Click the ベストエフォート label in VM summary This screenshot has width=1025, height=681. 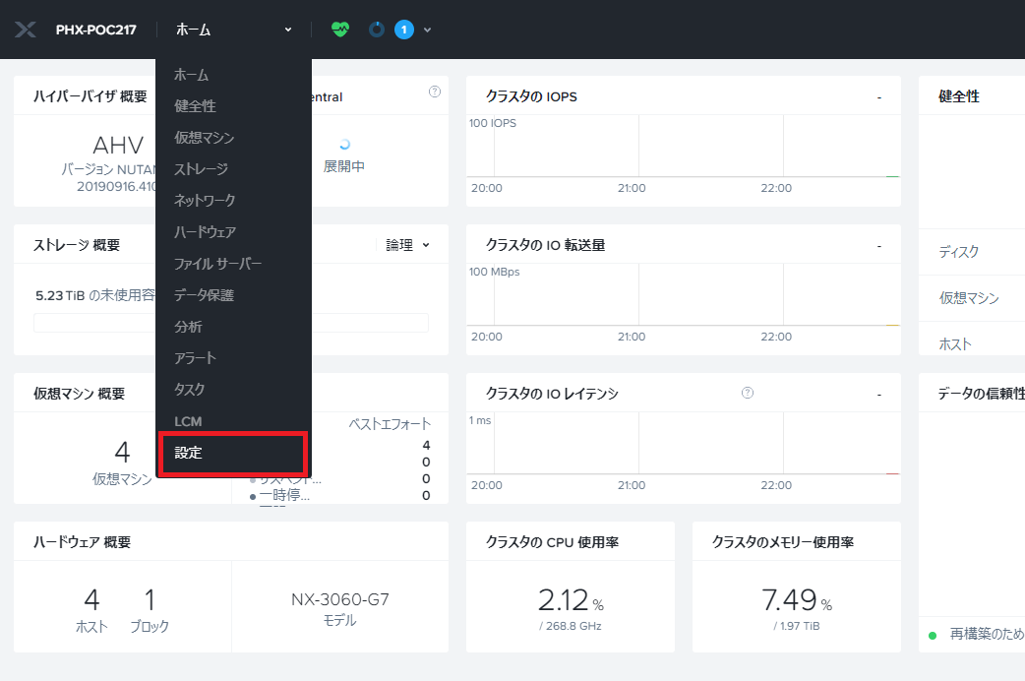(390, 424)
